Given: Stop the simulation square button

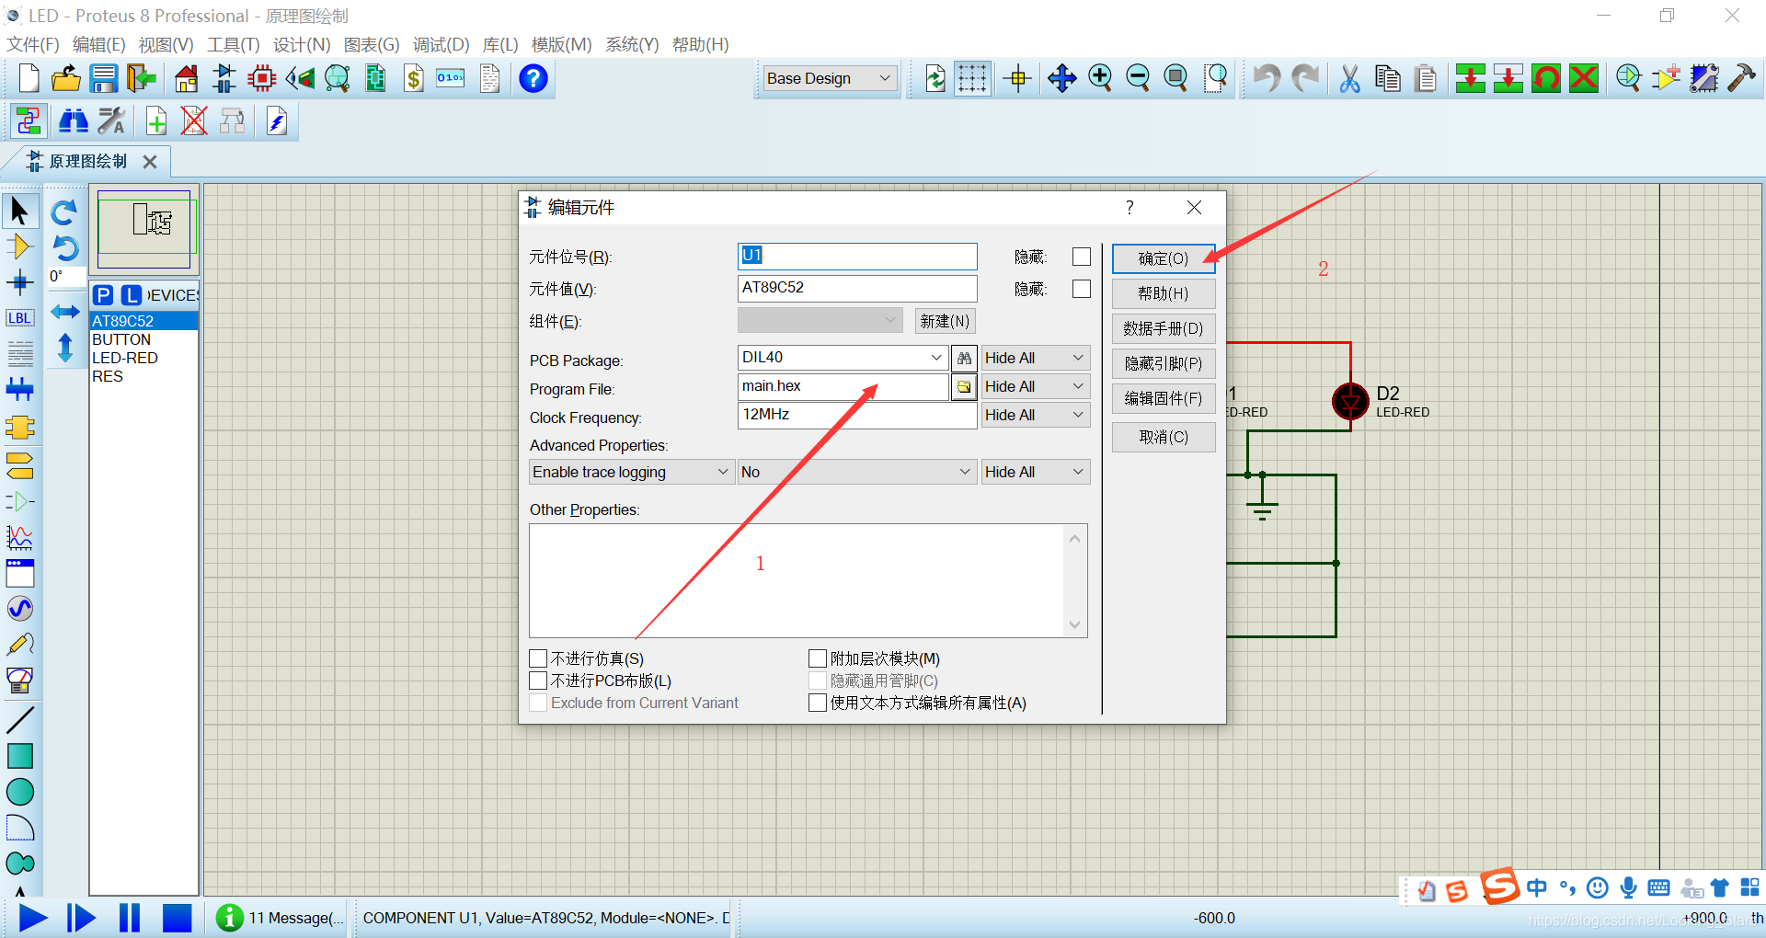Looking at the screenshot, I should coord(177,918).
